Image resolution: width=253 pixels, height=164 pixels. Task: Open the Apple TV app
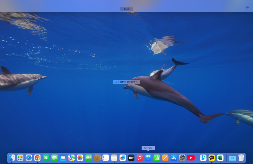[x=131, y=158]
